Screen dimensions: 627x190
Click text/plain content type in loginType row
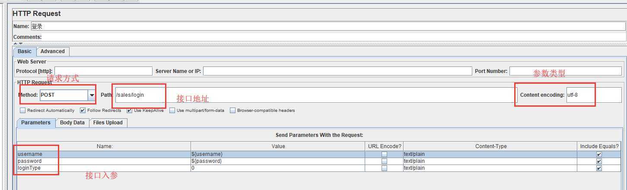490,168
